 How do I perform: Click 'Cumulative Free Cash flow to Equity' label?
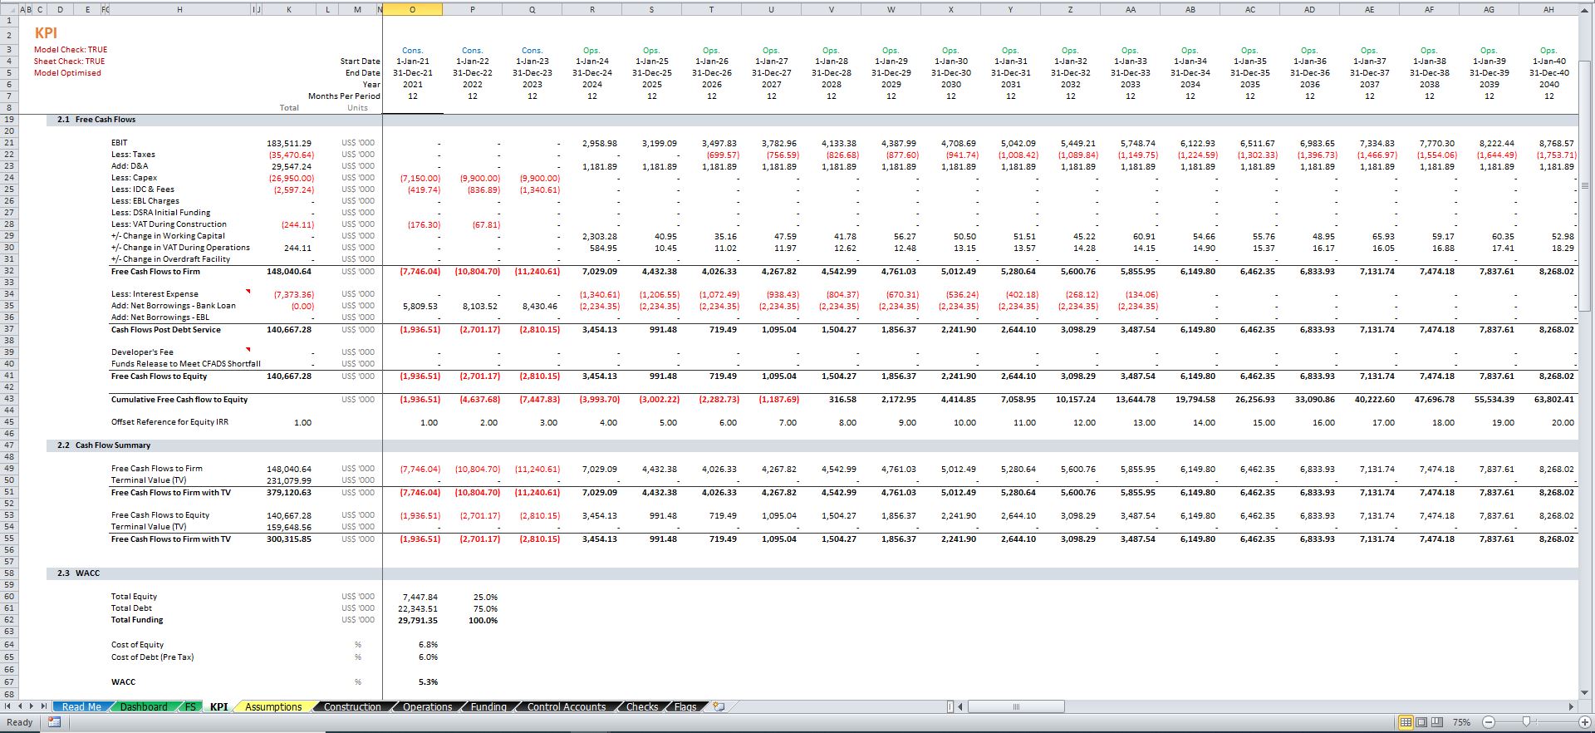(179, 400)
